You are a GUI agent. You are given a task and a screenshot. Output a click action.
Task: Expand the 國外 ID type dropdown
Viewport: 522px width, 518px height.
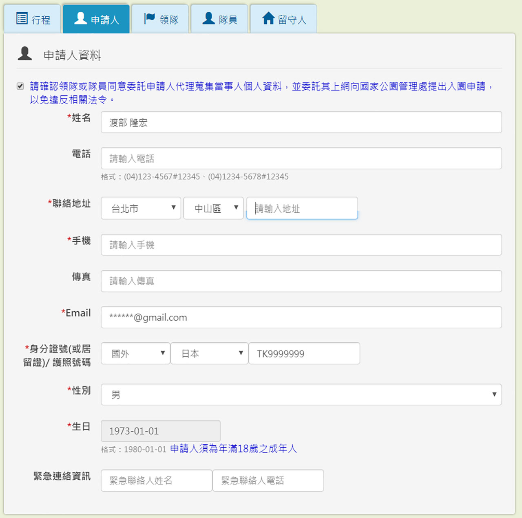(135, 353)
